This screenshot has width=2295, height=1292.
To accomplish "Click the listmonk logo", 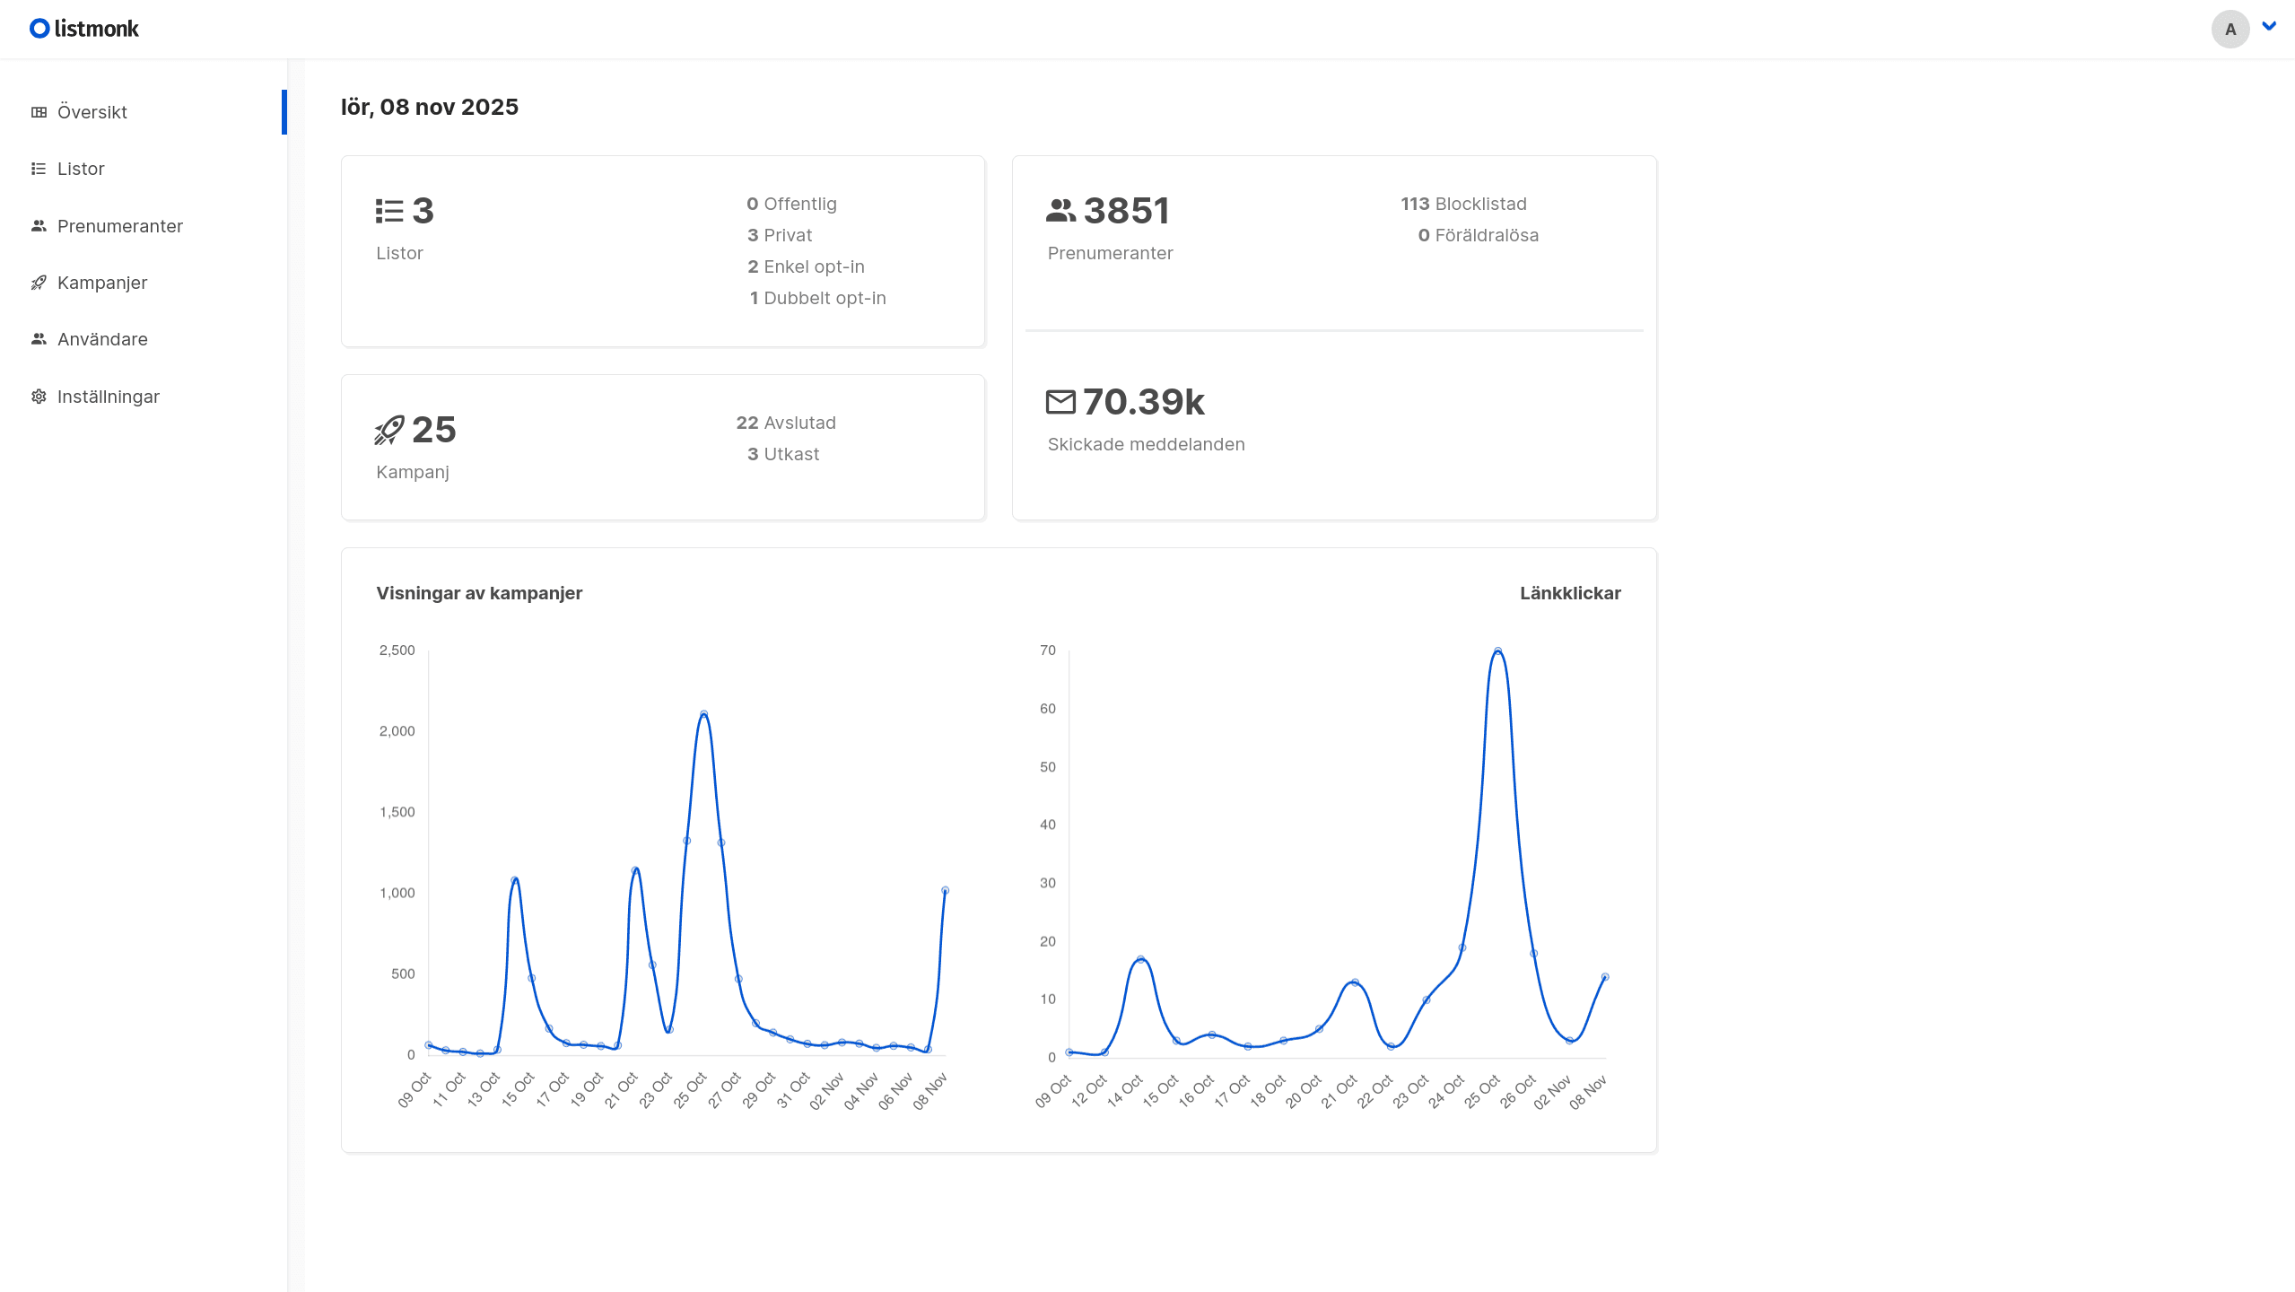I will [83, 28].
